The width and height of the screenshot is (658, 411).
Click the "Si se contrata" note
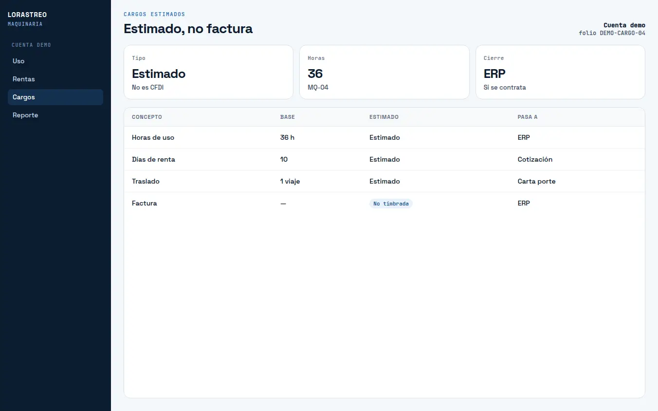(x=505, y=88)
